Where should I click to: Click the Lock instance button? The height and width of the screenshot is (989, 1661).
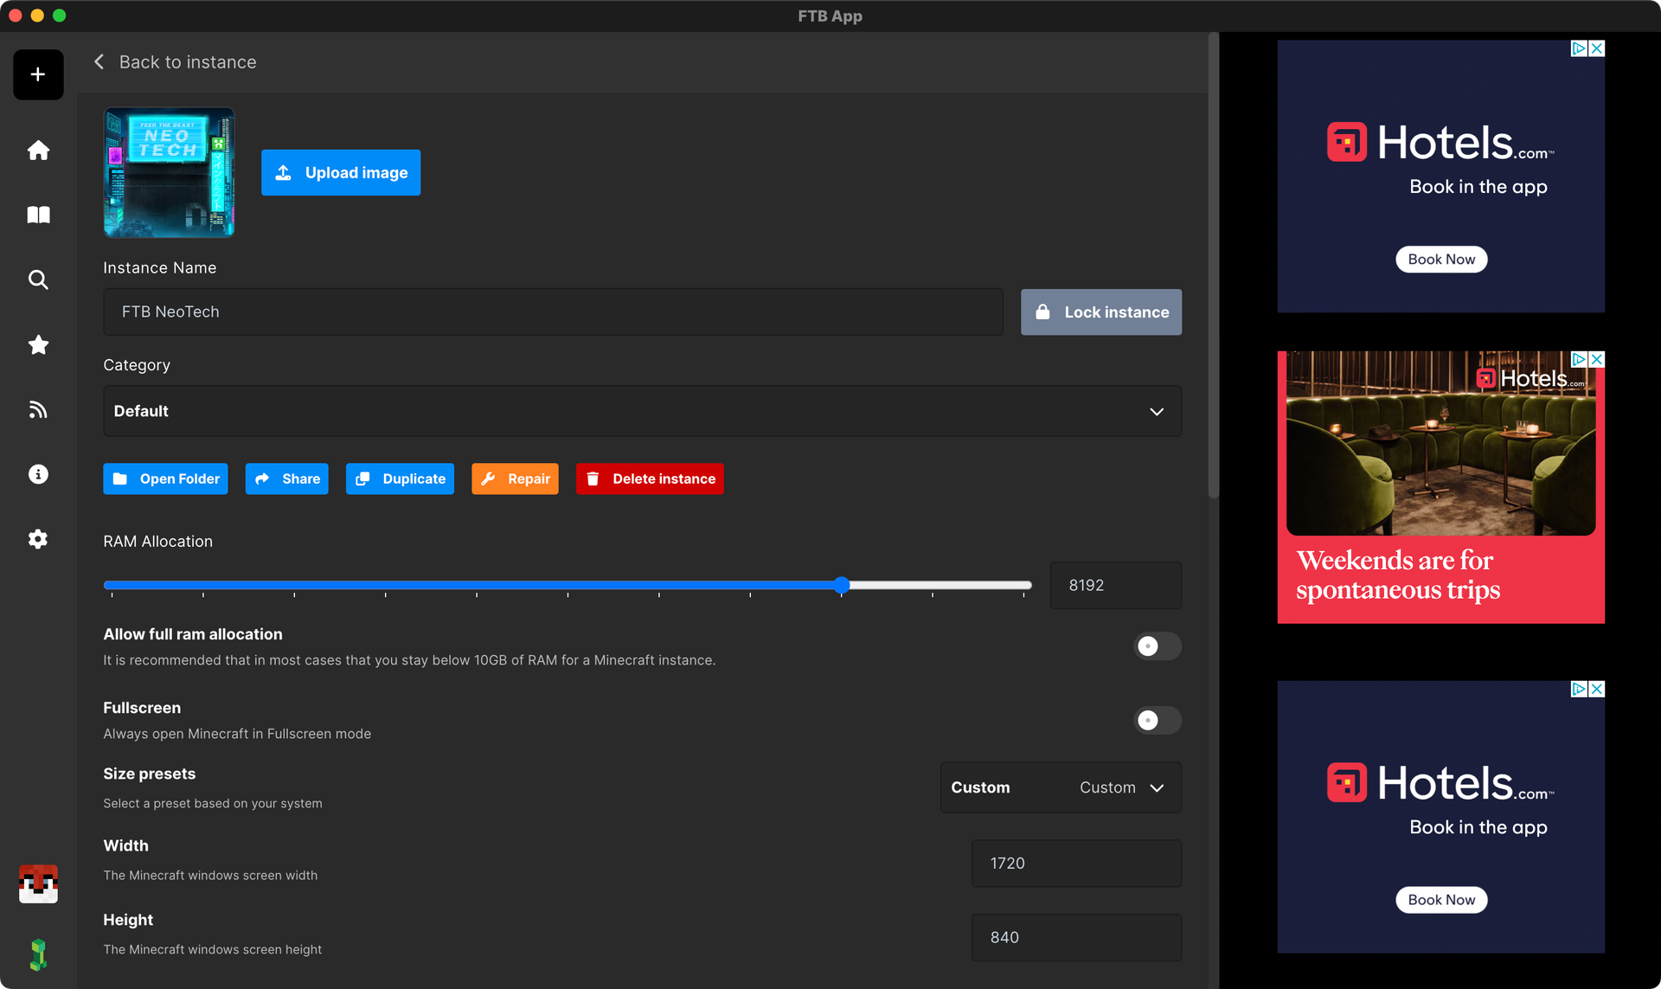pos(1100,312)
